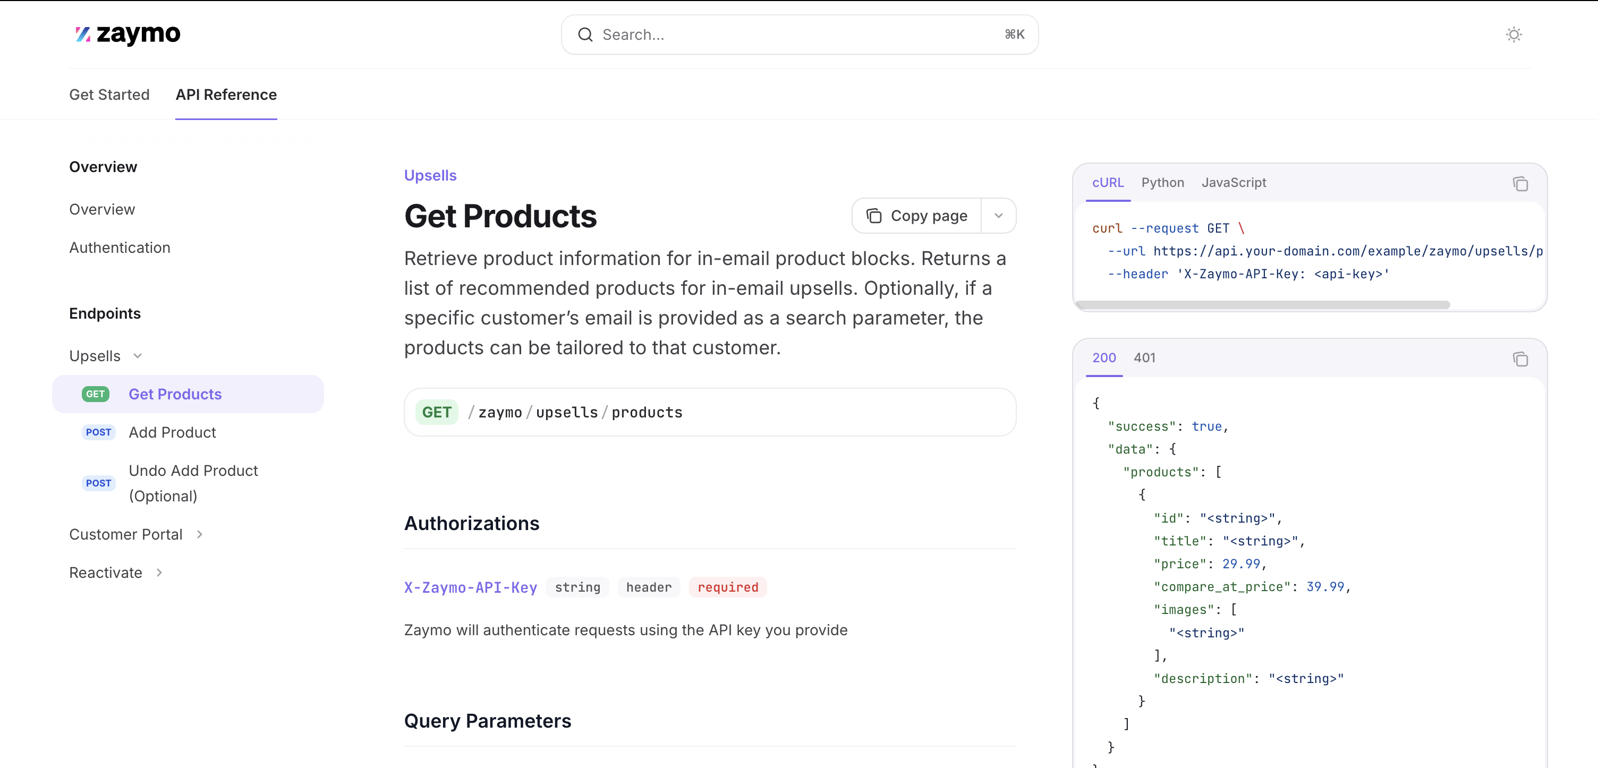1598x768 pixels.
Task: Select the API Reference tab
Action: [x=226, y=95]
